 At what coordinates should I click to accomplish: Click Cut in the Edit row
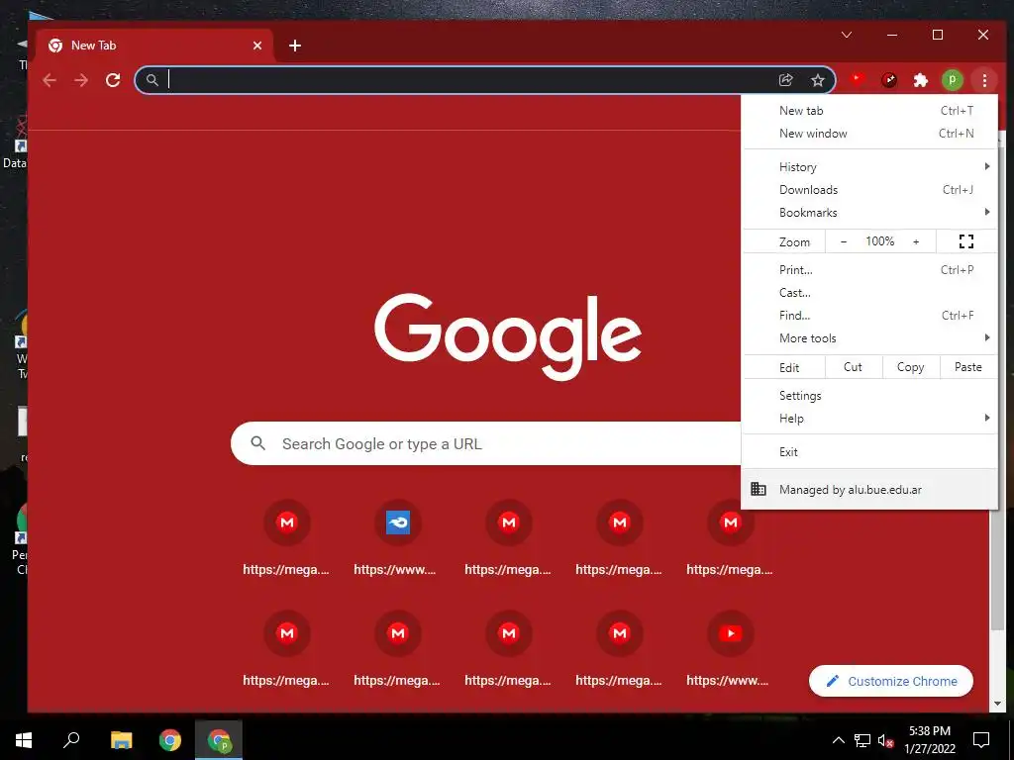(x=853, y=367)
